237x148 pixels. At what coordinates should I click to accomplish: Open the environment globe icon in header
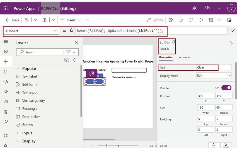point(194,8)
